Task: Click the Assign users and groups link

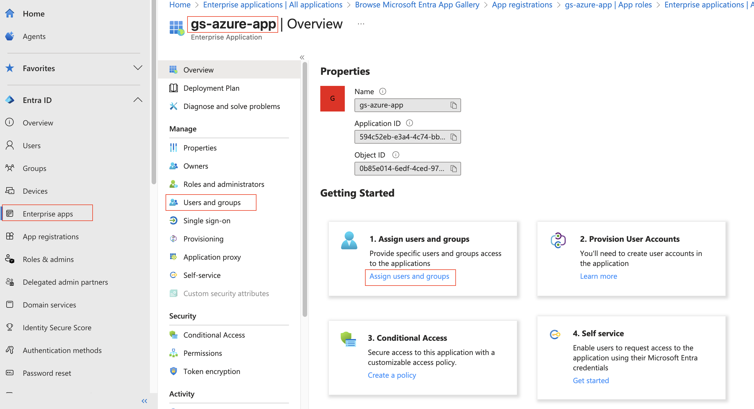Action: tap(409, 276)
